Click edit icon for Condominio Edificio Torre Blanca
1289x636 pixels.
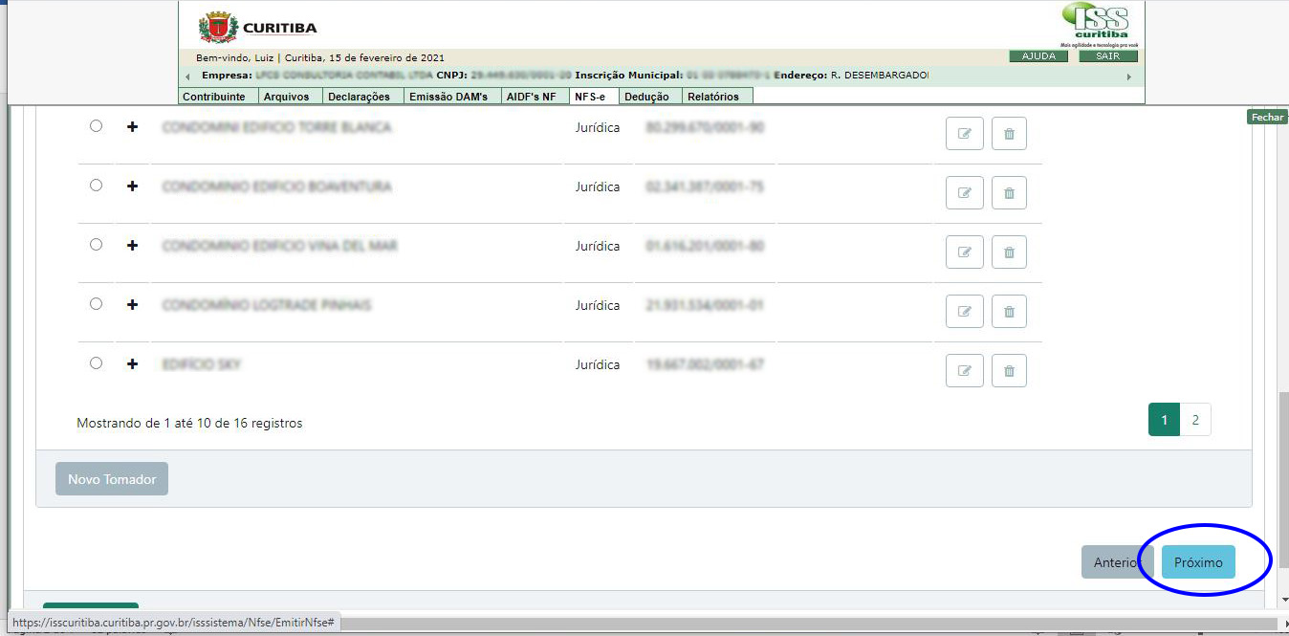click(964, 134)
